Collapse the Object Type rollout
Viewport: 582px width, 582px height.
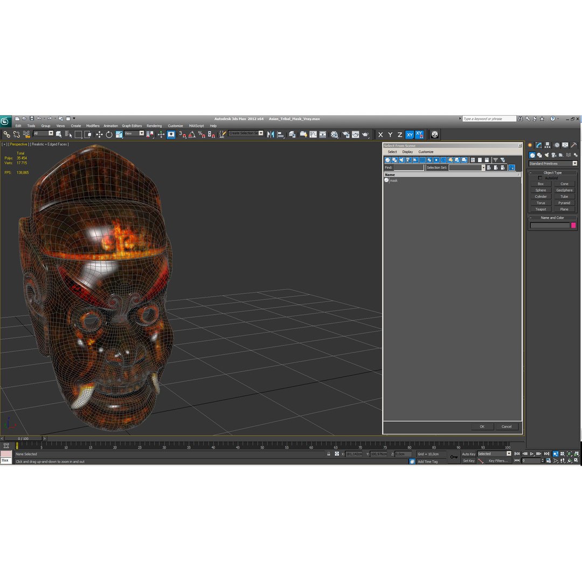coord(552,172)
